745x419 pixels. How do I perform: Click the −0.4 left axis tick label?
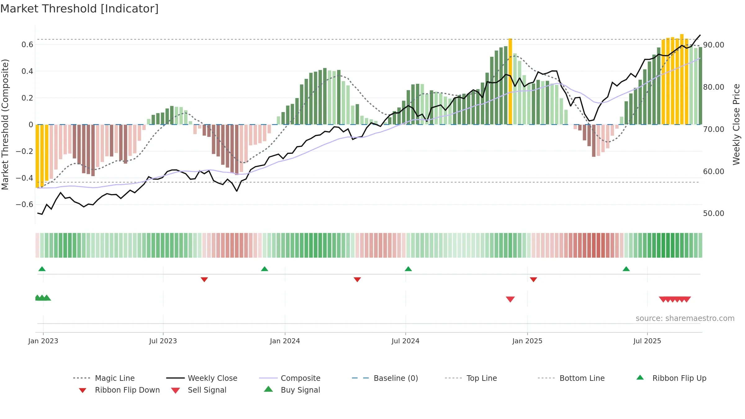25,178
